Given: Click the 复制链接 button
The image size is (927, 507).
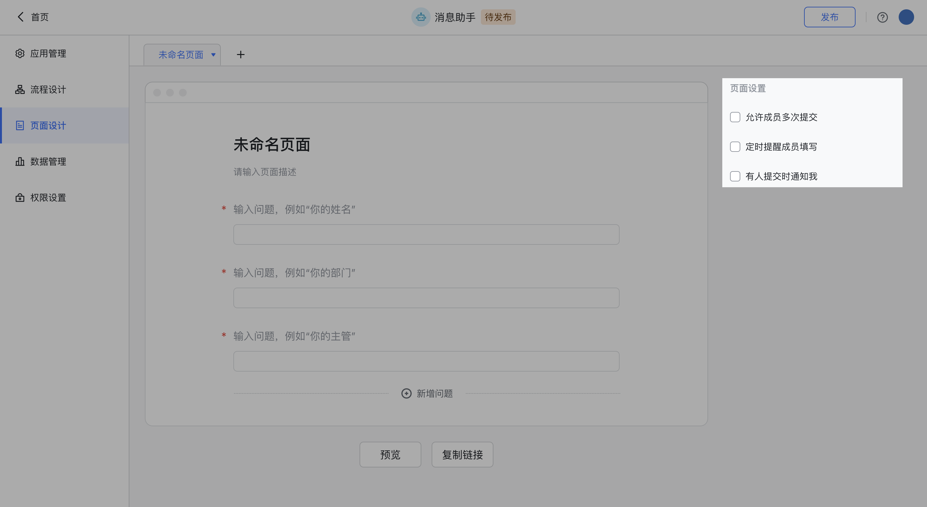Looking at the screenshot, I should (x=462, y=455).
